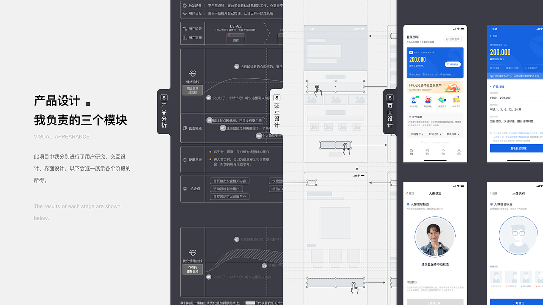Click the 直击痛点 target icon
The height and width of the screenshot is (305, 543).
185,128
